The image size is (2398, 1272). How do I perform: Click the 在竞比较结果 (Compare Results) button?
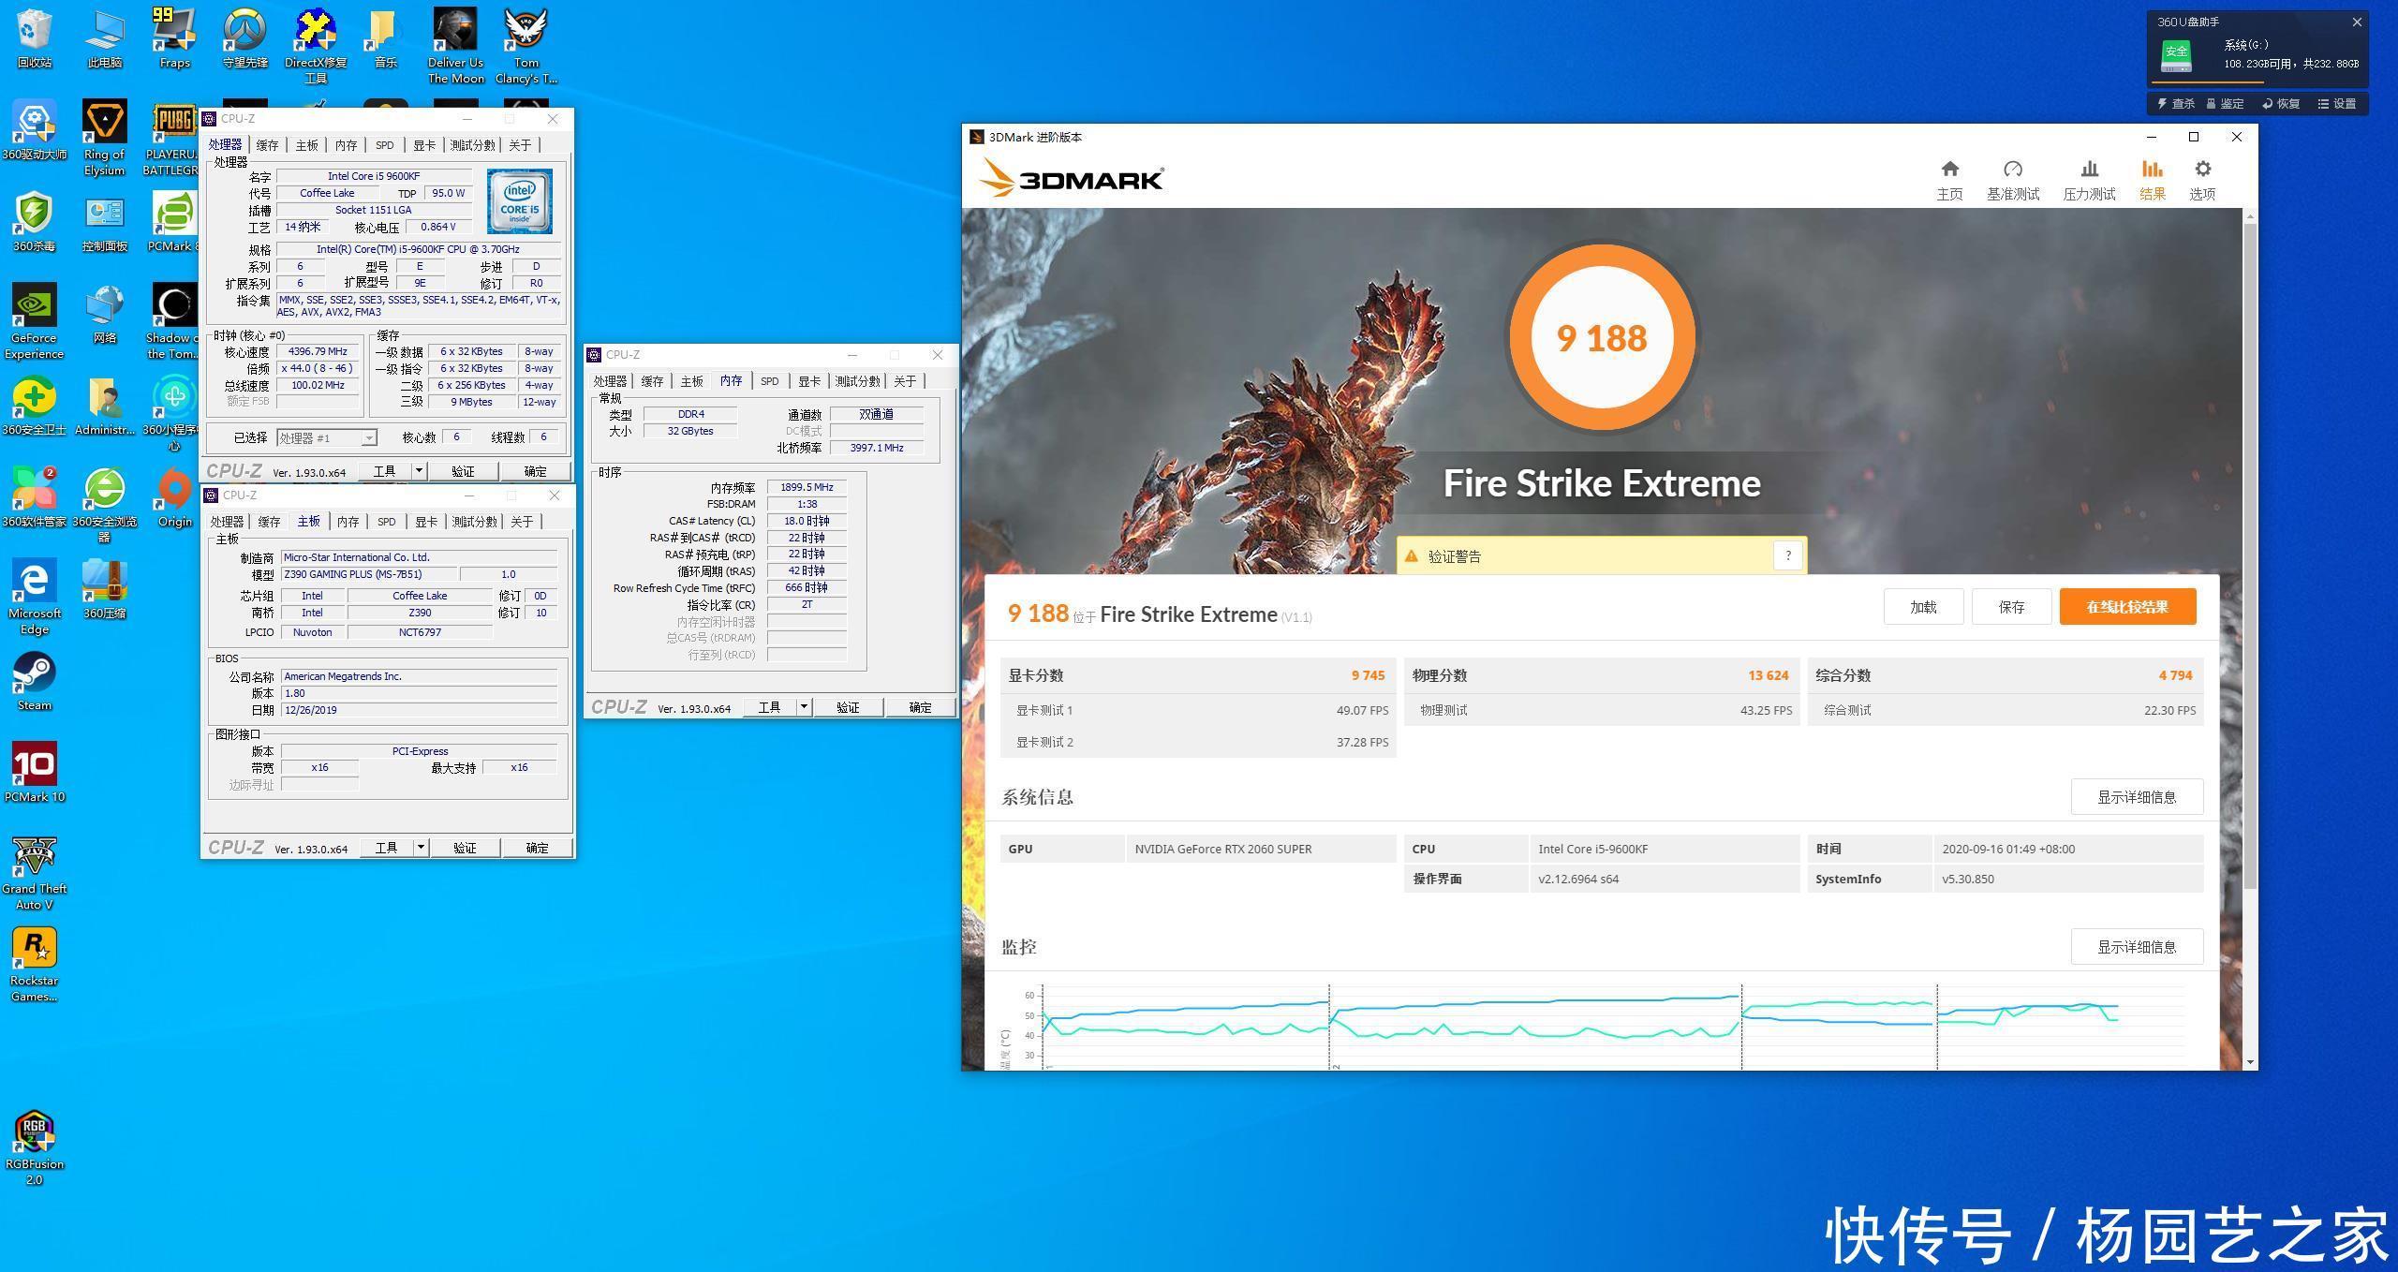[x=2130, y=608]
